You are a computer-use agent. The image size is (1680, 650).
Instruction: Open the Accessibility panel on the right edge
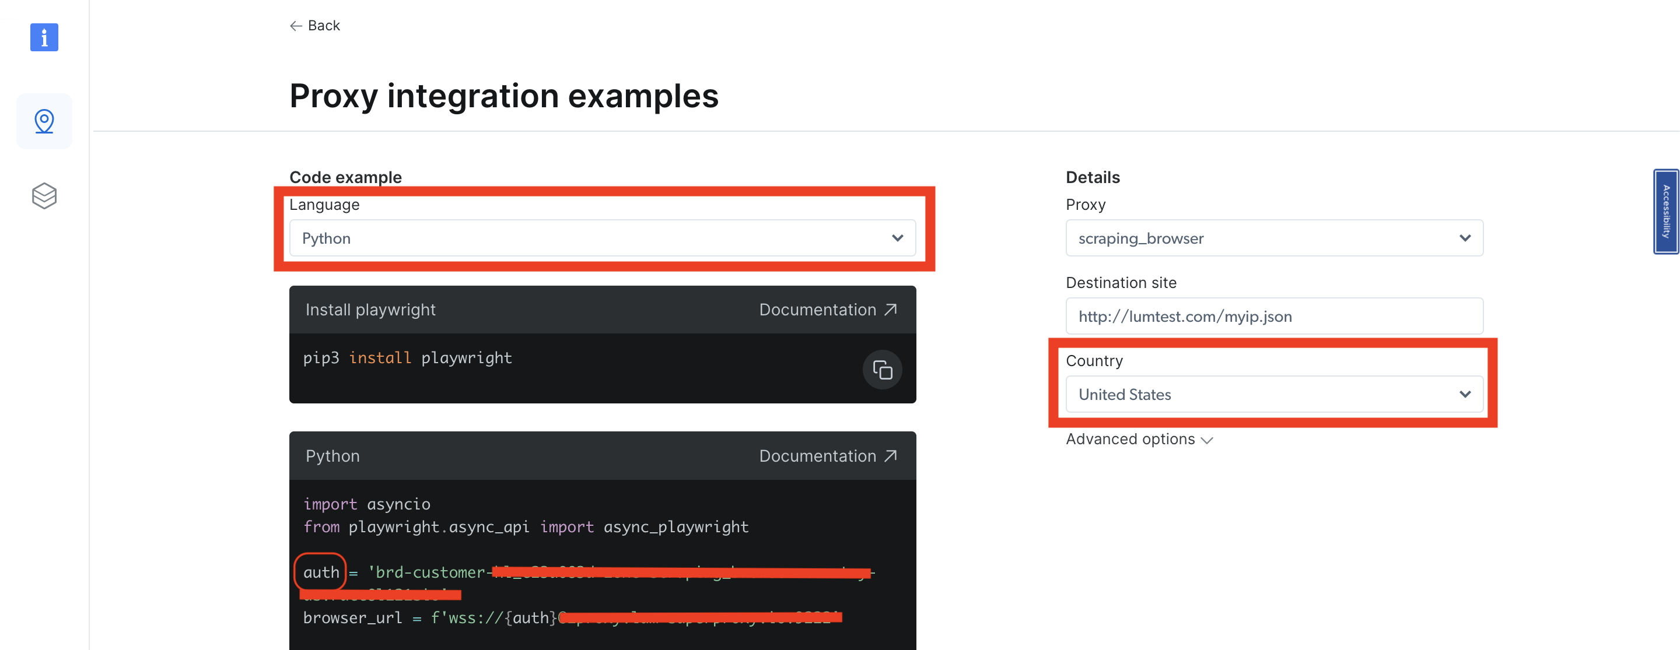coord(1667,212)
